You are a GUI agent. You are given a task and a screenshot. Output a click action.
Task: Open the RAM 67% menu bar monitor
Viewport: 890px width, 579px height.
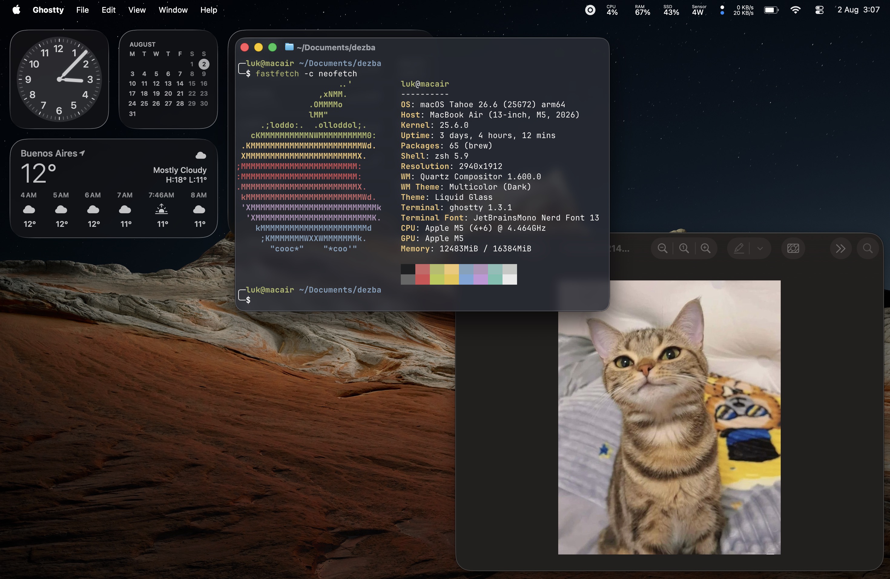point(642,10)
